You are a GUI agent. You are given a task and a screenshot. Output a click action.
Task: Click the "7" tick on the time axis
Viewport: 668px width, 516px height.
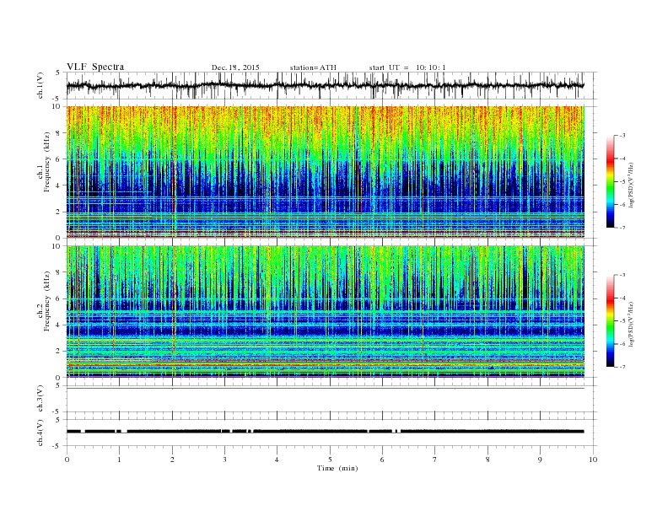click(435, 460)
